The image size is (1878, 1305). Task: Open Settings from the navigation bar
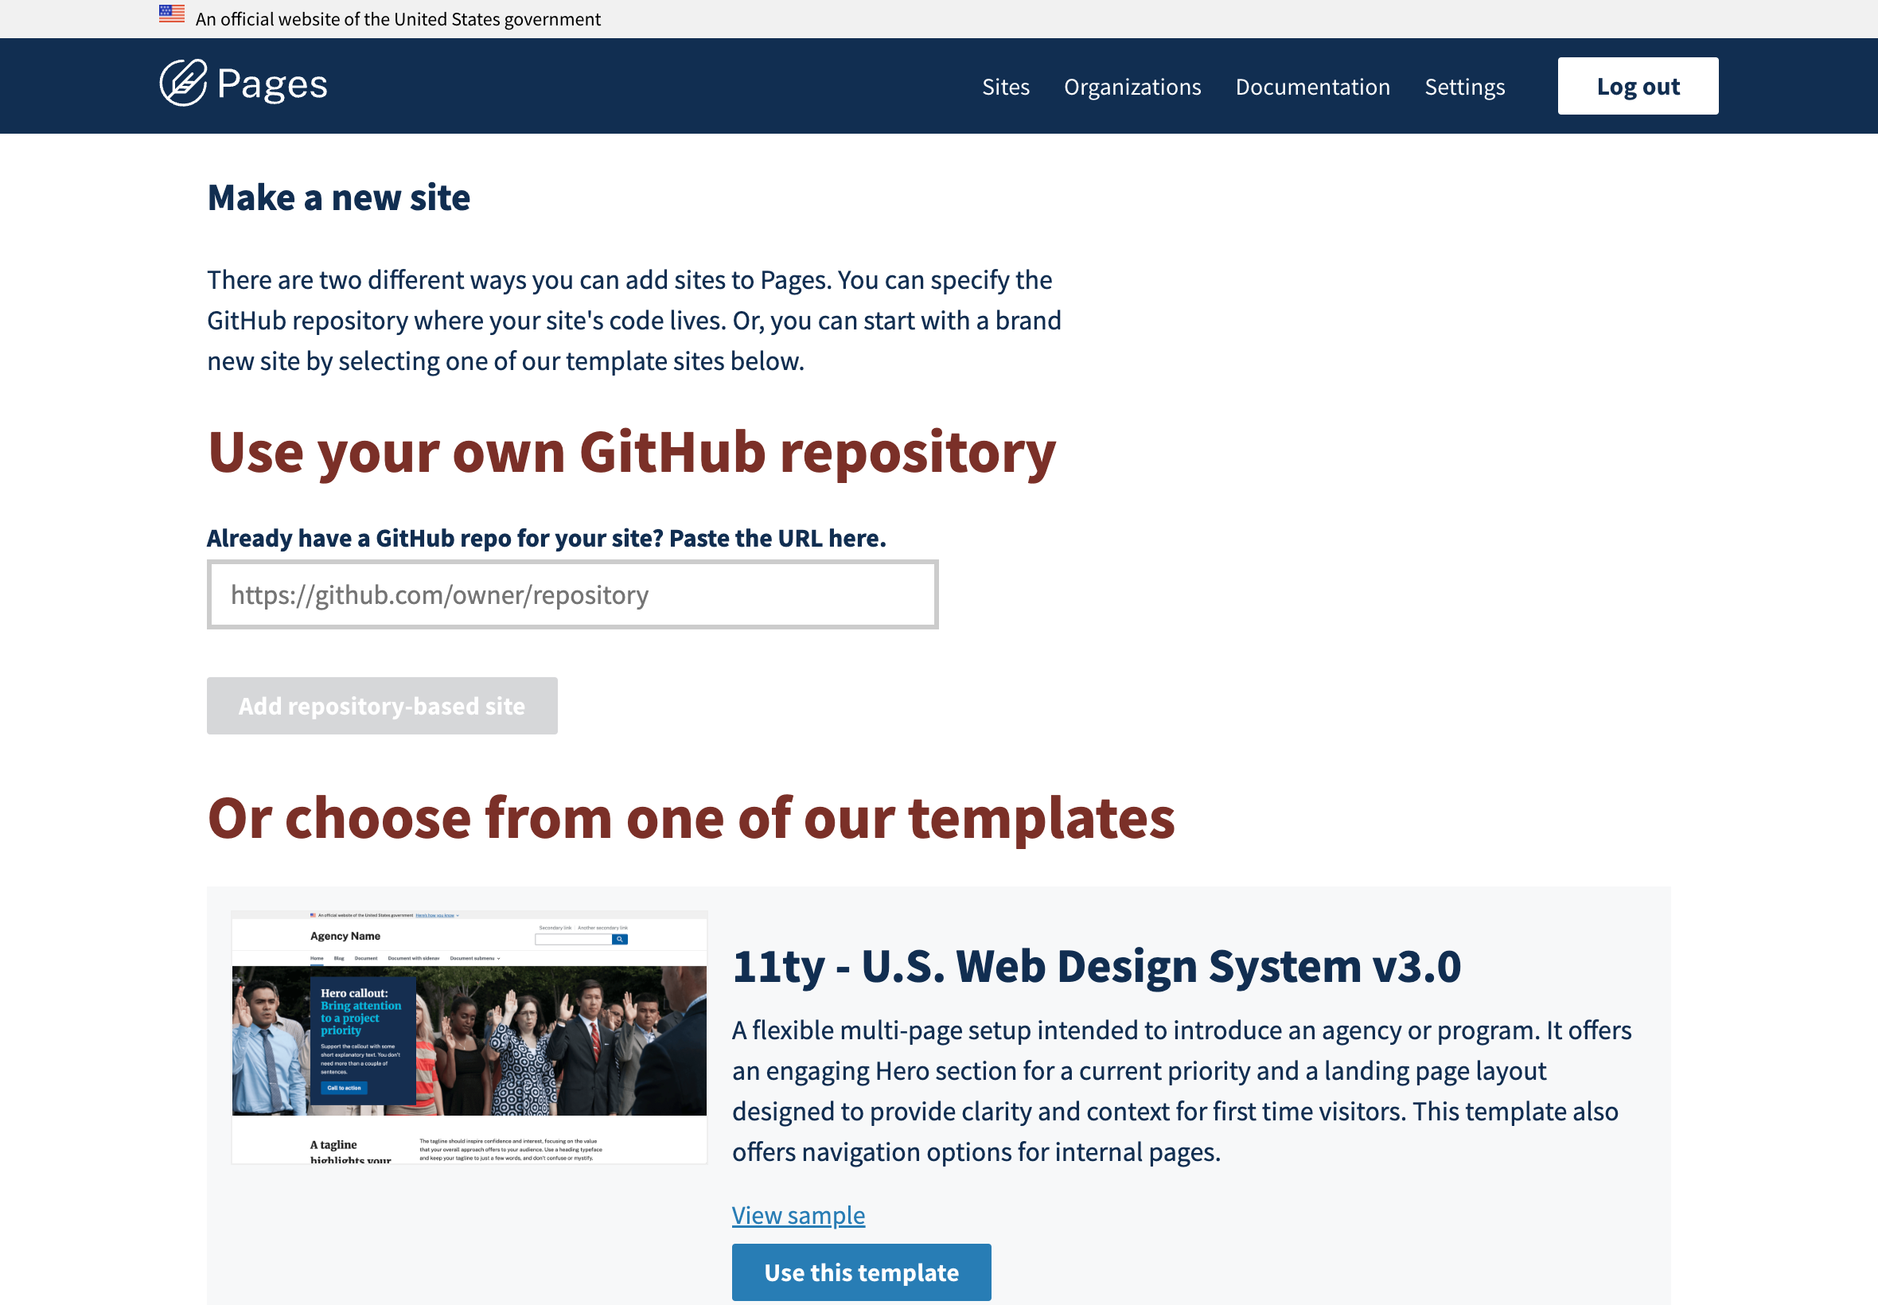pyautogui.click(x=1464, y=86)
